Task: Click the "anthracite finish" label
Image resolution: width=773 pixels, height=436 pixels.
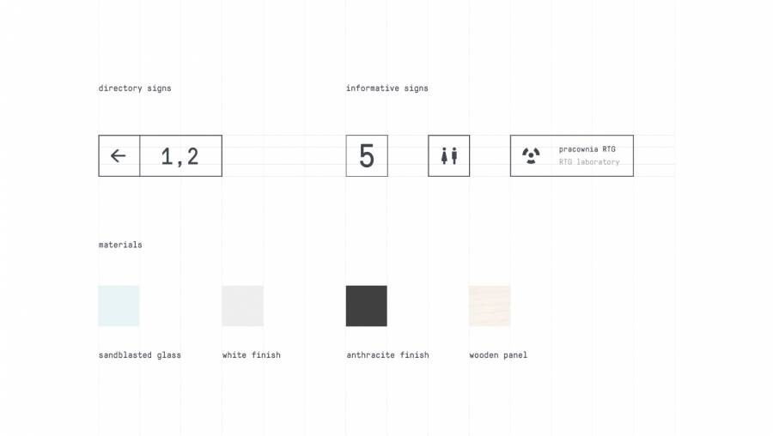Action: tap(387, 355)
